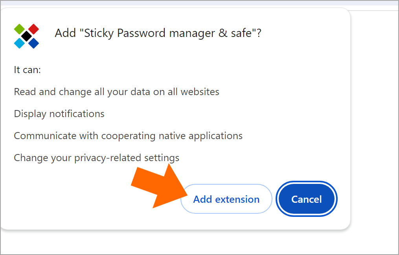Click "Communicate with cooperating native applications" permission
The width and height of the screenshot is (399, 255).
[x=128, y=136]
